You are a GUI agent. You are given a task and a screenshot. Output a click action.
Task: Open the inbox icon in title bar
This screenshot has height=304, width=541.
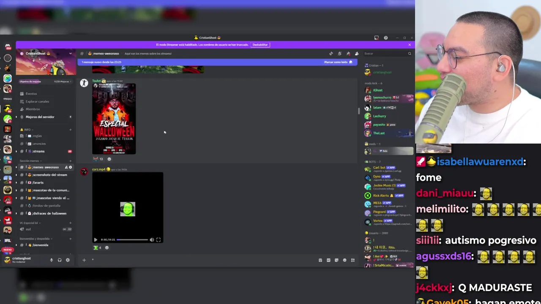coord(376,38)
